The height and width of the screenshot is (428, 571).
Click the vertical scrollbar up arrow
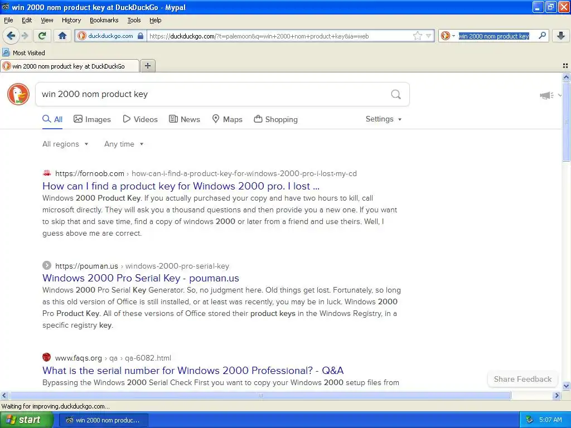pos(566,77)
